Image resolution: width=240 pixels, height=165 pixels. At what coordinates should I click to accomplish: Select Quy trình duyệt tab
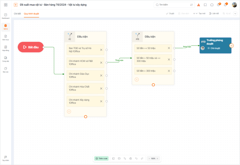point(31,13)
